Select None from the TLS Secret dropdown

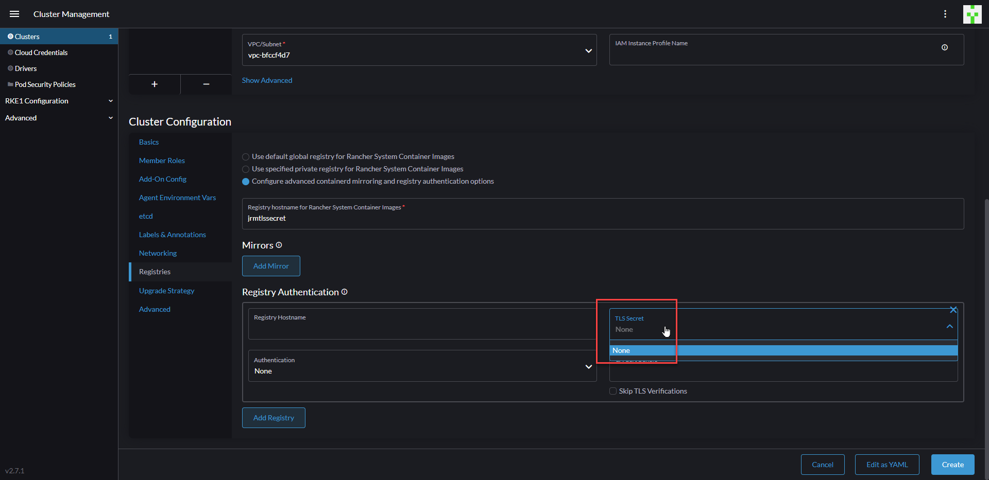pyautogui.click(x=621, y=350)
